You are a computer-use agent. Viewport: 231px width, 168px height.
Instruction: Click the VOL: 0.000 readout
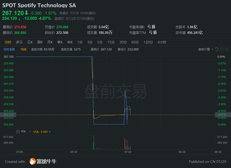click(x=40, y=132)
